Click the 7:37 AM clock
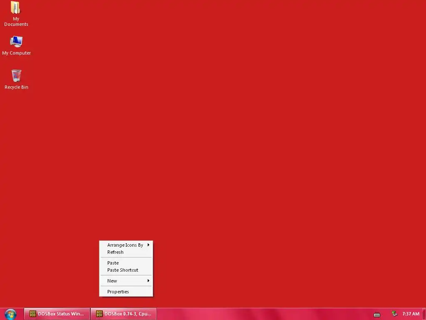The height and width of the screenshot is (320, 426). 411,314
